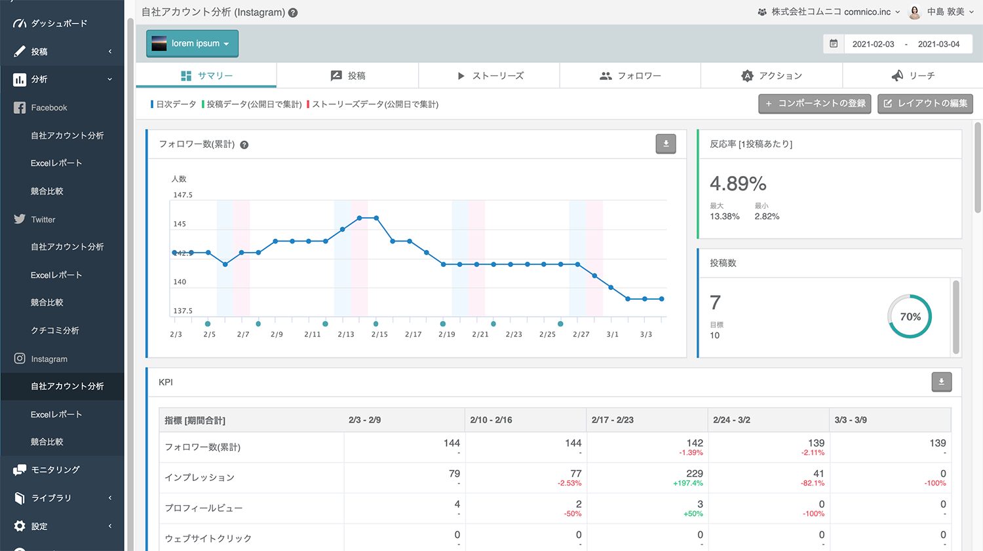The height and width of the screenshot is (551, 983).
Task: Click the end date 2021-03-04 field
Action: [x=938, y=44]
